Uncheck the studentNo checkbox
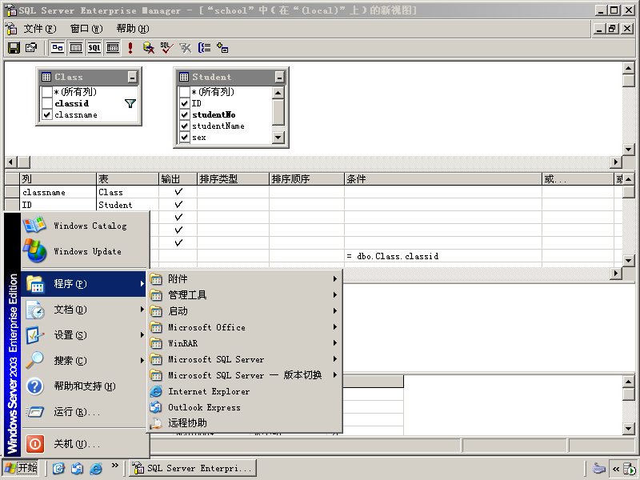 click(185, 114)
